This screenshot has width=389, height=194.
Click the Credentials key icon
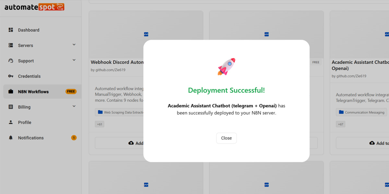coord(11,76)
